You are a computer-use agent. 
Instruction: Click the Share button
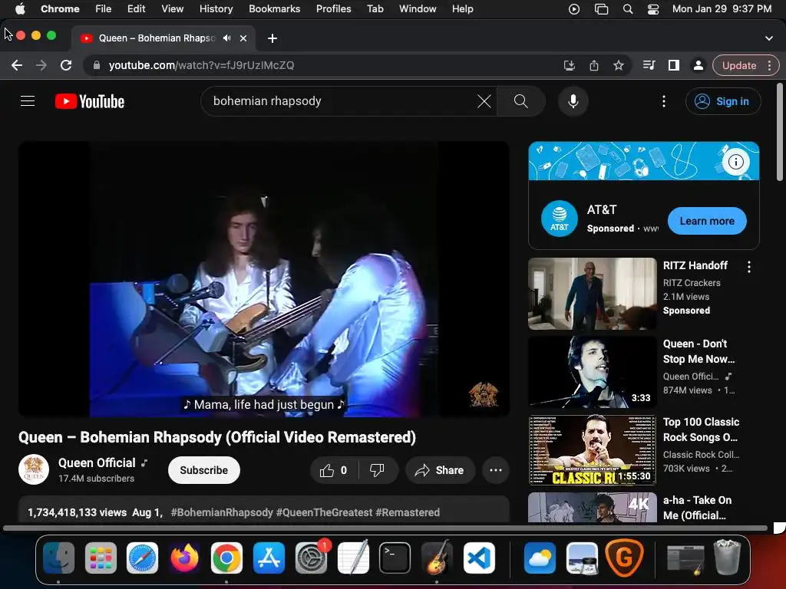tap(440, 470)
